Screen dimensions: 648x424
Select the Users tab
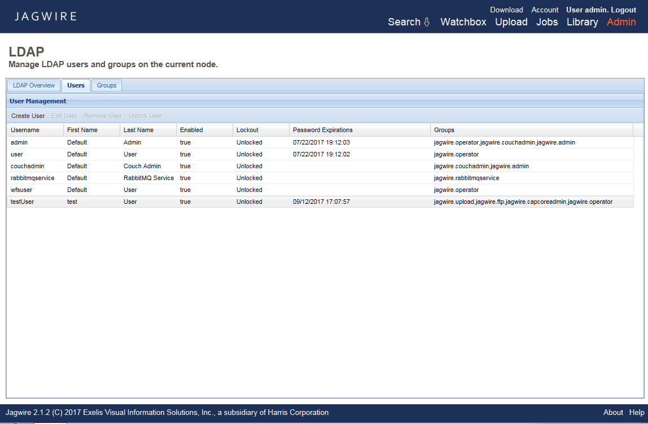pyautogui.click(x=76, y=85)
